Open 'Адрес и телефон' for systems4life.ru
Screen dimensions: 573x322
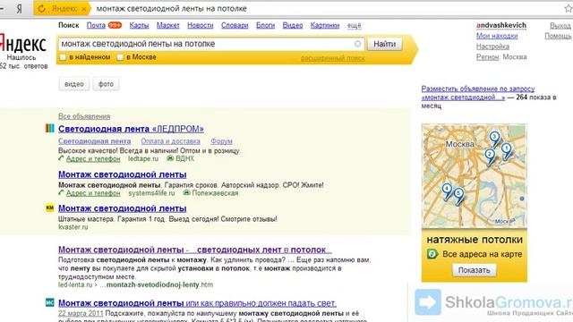point(93,193)
